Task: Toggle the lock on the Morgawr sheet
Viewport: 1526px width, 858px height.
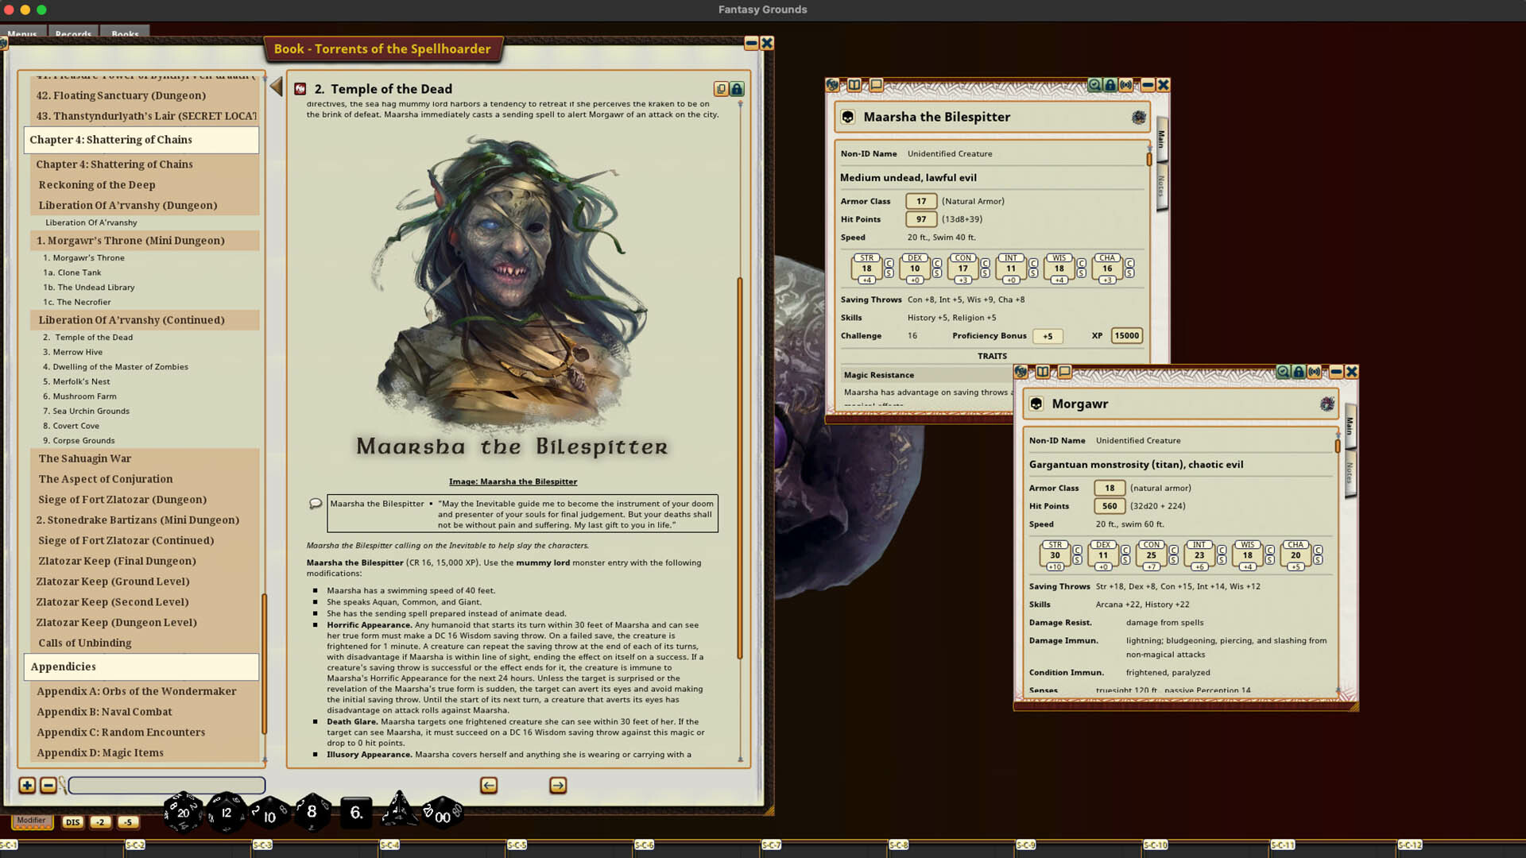Action: [x=1299, y=373]
